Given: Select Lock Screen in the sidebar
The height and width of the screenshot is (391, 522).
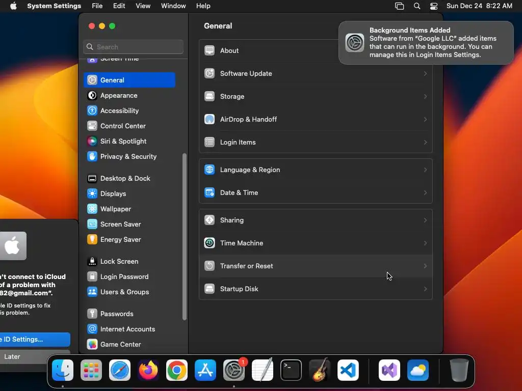Looking at the screenshot, I should [129, 262].
